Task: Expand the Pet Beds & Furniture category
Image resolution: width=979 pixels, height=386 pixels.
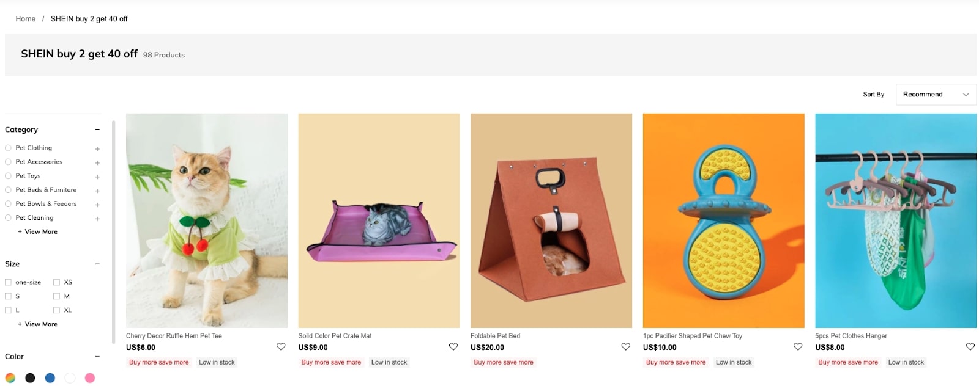Action: point(97,190)
